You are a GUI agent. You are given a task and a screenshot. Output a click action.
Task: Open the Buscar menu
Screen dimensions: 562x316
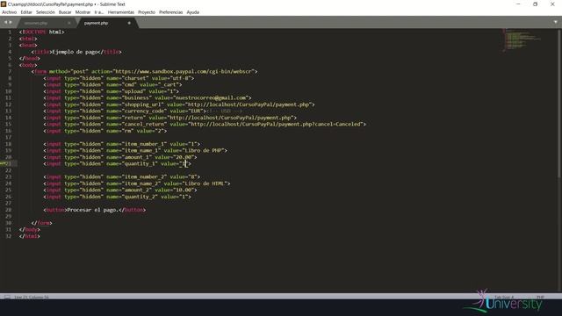click(x=65, y=12)
